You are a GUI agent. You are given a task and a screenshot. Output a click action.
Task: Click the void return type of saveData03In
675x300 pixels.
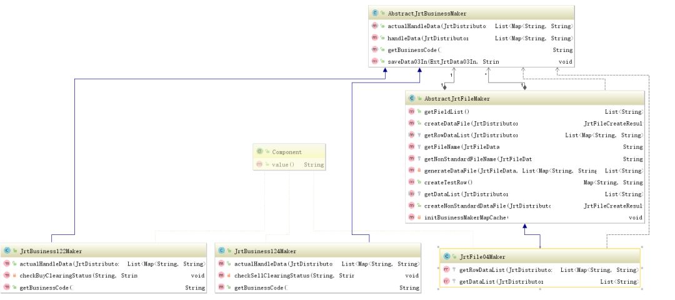(x=565, y=61)
